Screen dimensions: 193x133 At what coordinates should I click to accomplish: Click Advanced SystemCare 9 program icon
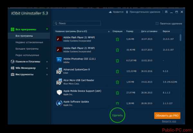59,71
